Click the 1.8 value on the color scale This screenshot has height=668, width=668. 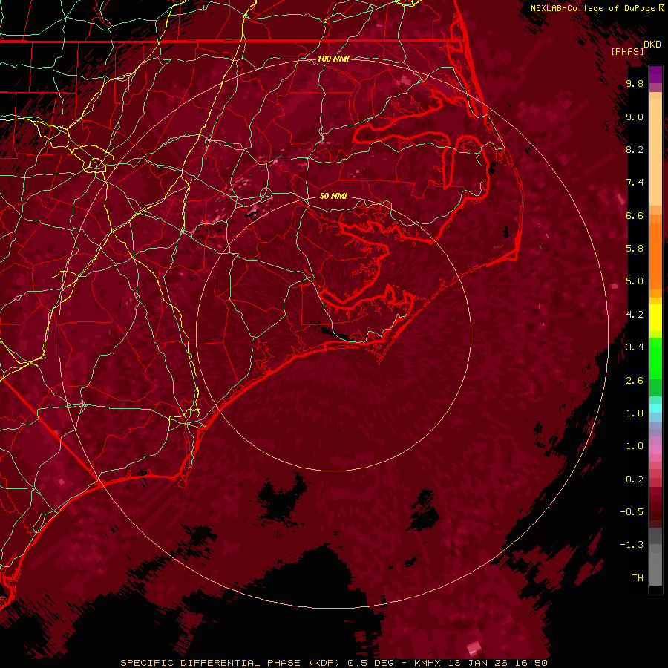point(635,413)
